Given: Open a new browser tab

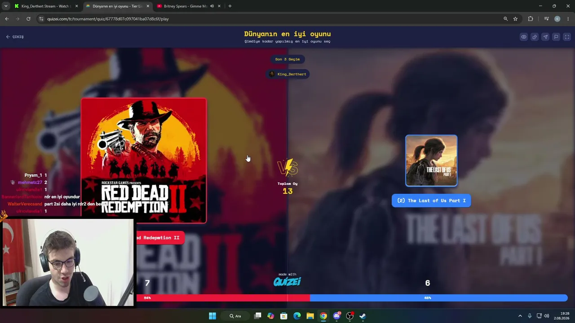Looking at the screenshot, I should click(x=230, y=6).
